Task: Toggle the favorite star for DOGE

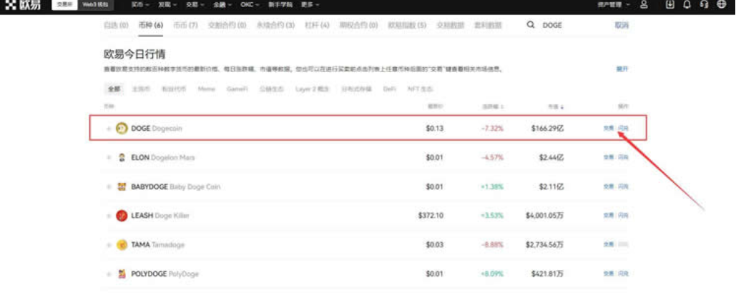Action: [109, 129]
